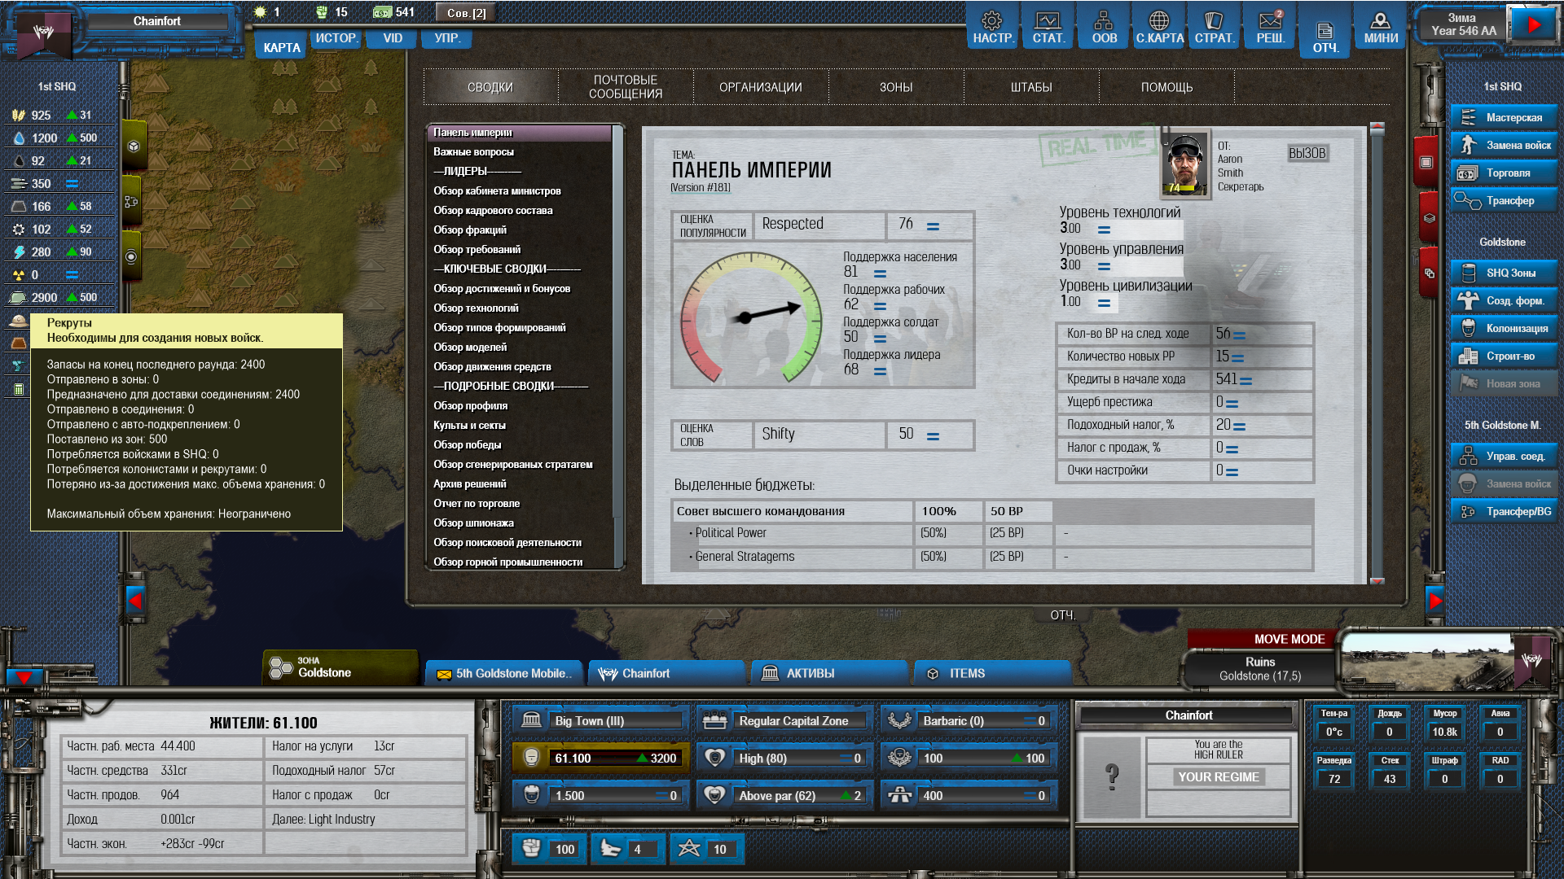Click the red left panel collapse arrow
Image resolution: width=1564 pixels, height=879 pixels.
[136, 601]
